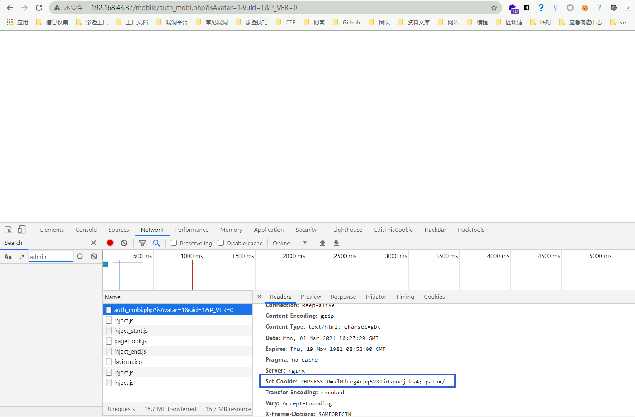Open the 应用 apps bookmark shortcut

17,22
